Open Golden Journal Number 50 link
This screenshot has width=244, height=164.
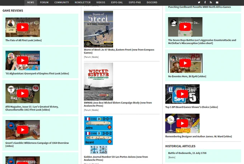[116, 158]
